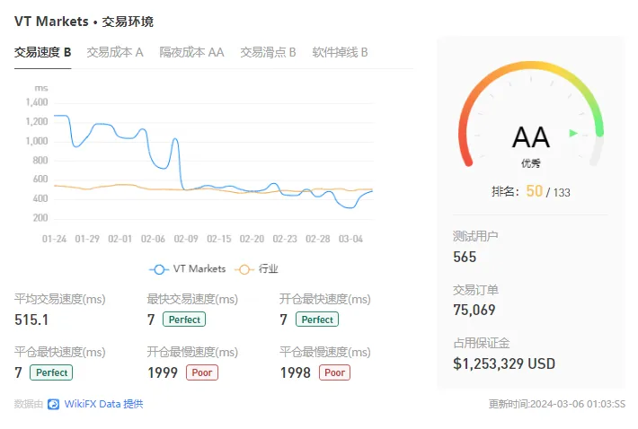Click the 占用保证金 label

(x=482, y=343)
